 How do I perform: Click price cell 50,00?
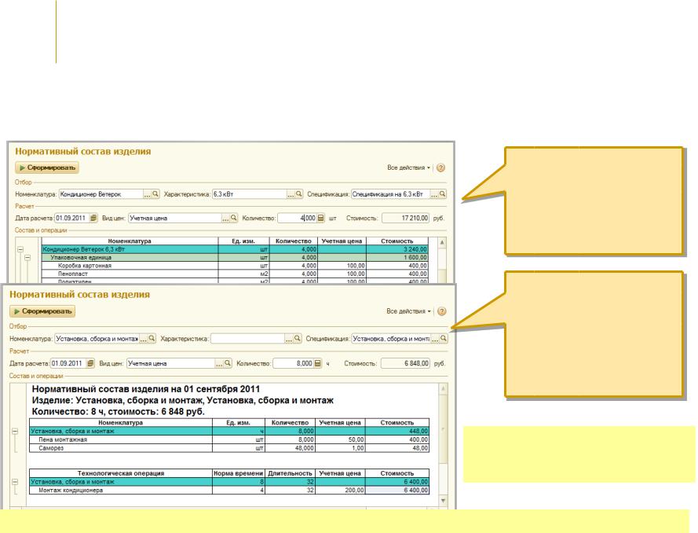click(340, 439)
